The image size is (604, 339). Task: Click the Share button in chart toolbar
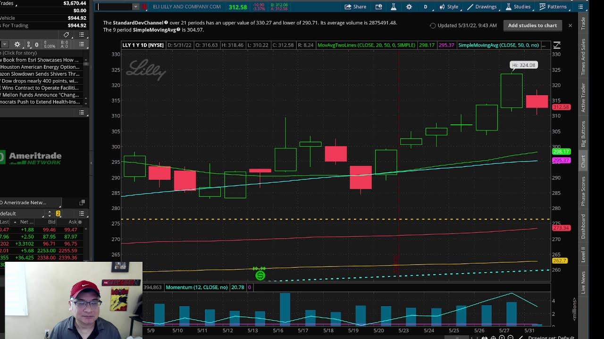[356, 7]
